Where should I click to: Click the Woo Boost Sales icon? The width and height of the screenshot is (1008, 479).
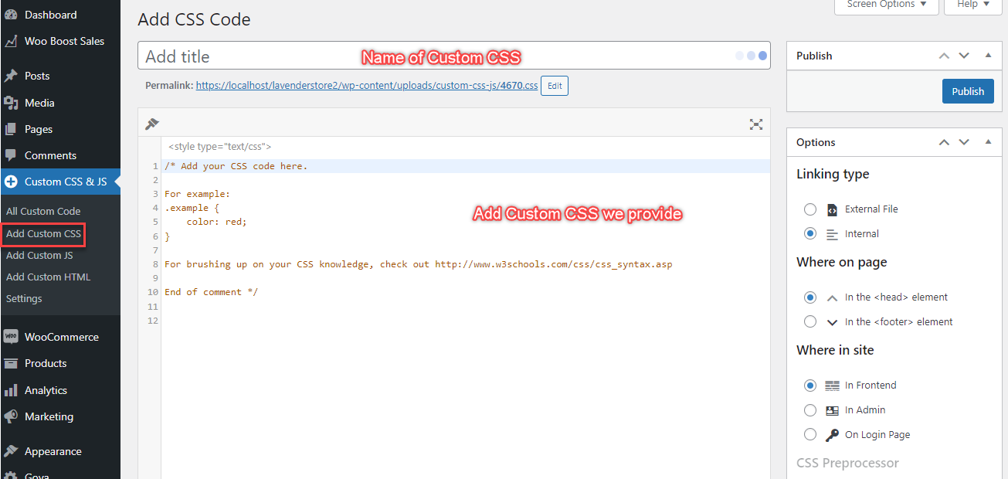pyautogui.click(x=11, y=42)
